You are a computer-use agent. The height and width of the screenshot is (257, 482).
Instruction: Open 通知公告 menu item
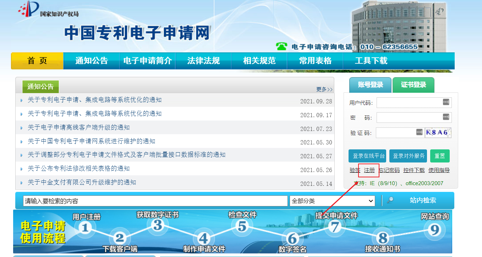point(92,61)
